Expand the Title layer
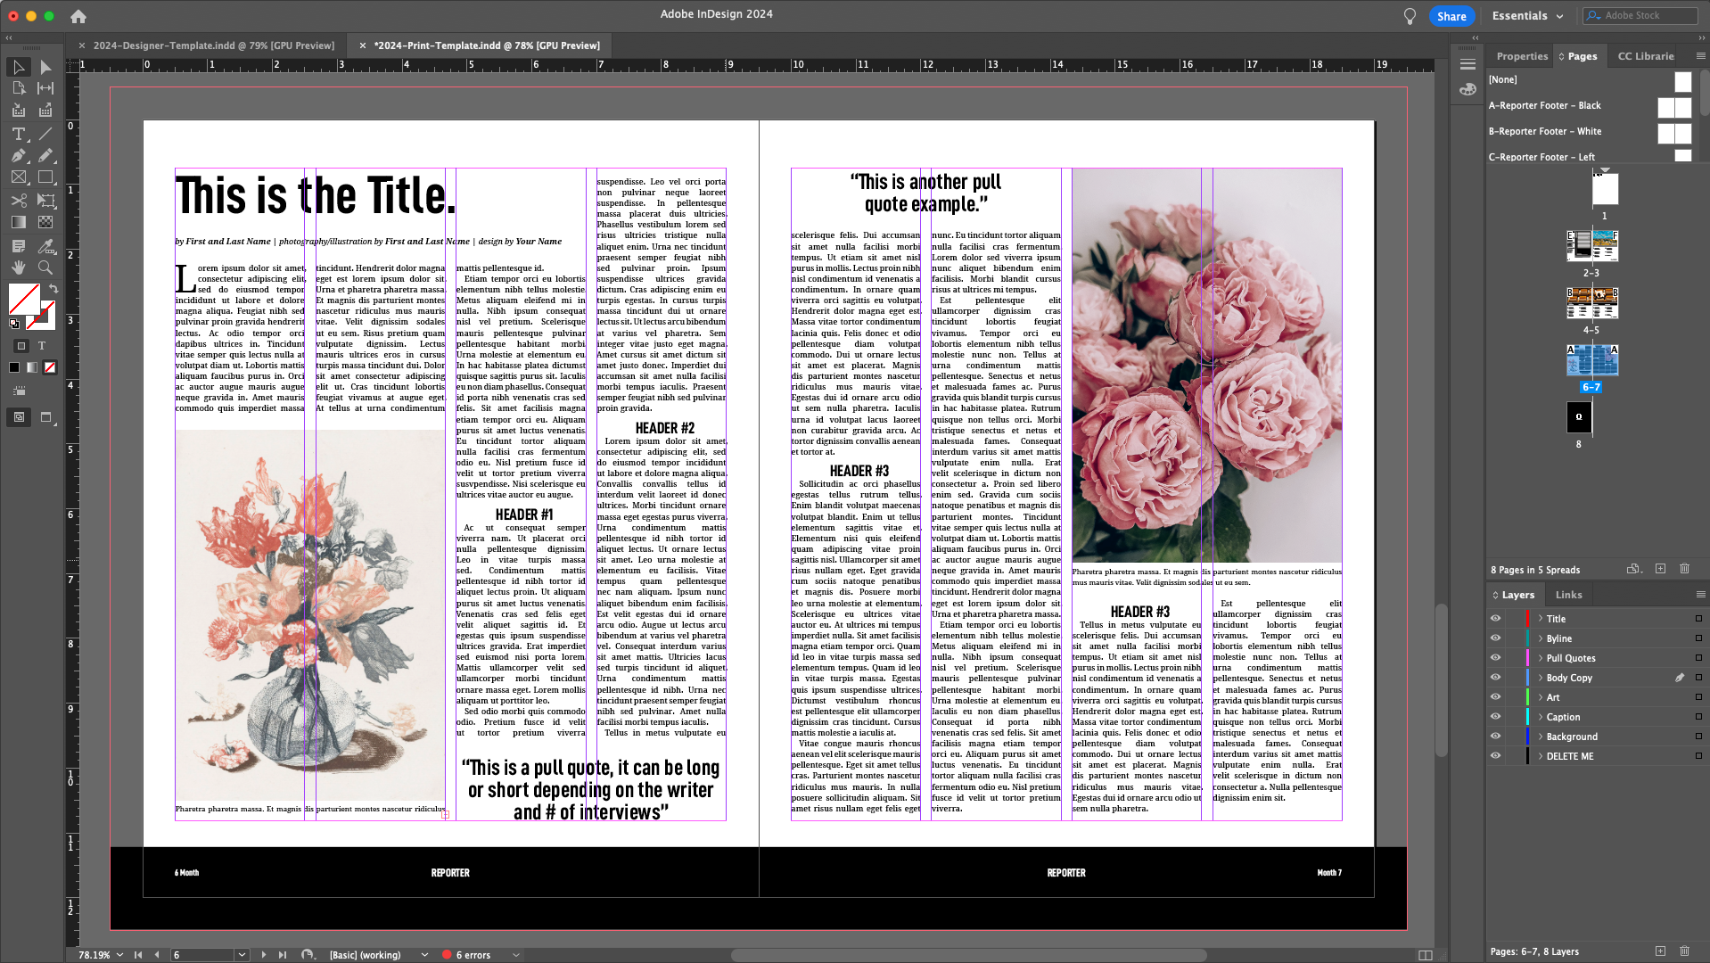 click(1541, 619)
